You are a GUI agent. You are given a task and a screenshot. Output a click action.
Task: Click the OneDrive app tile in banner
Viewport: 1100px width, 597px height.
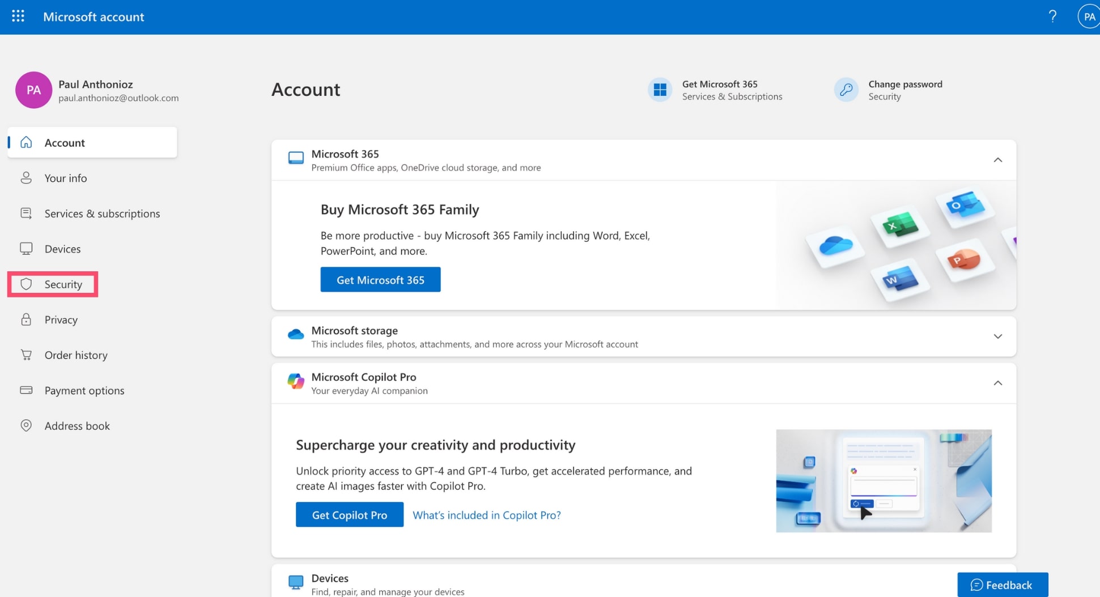(x=835, y=246)
